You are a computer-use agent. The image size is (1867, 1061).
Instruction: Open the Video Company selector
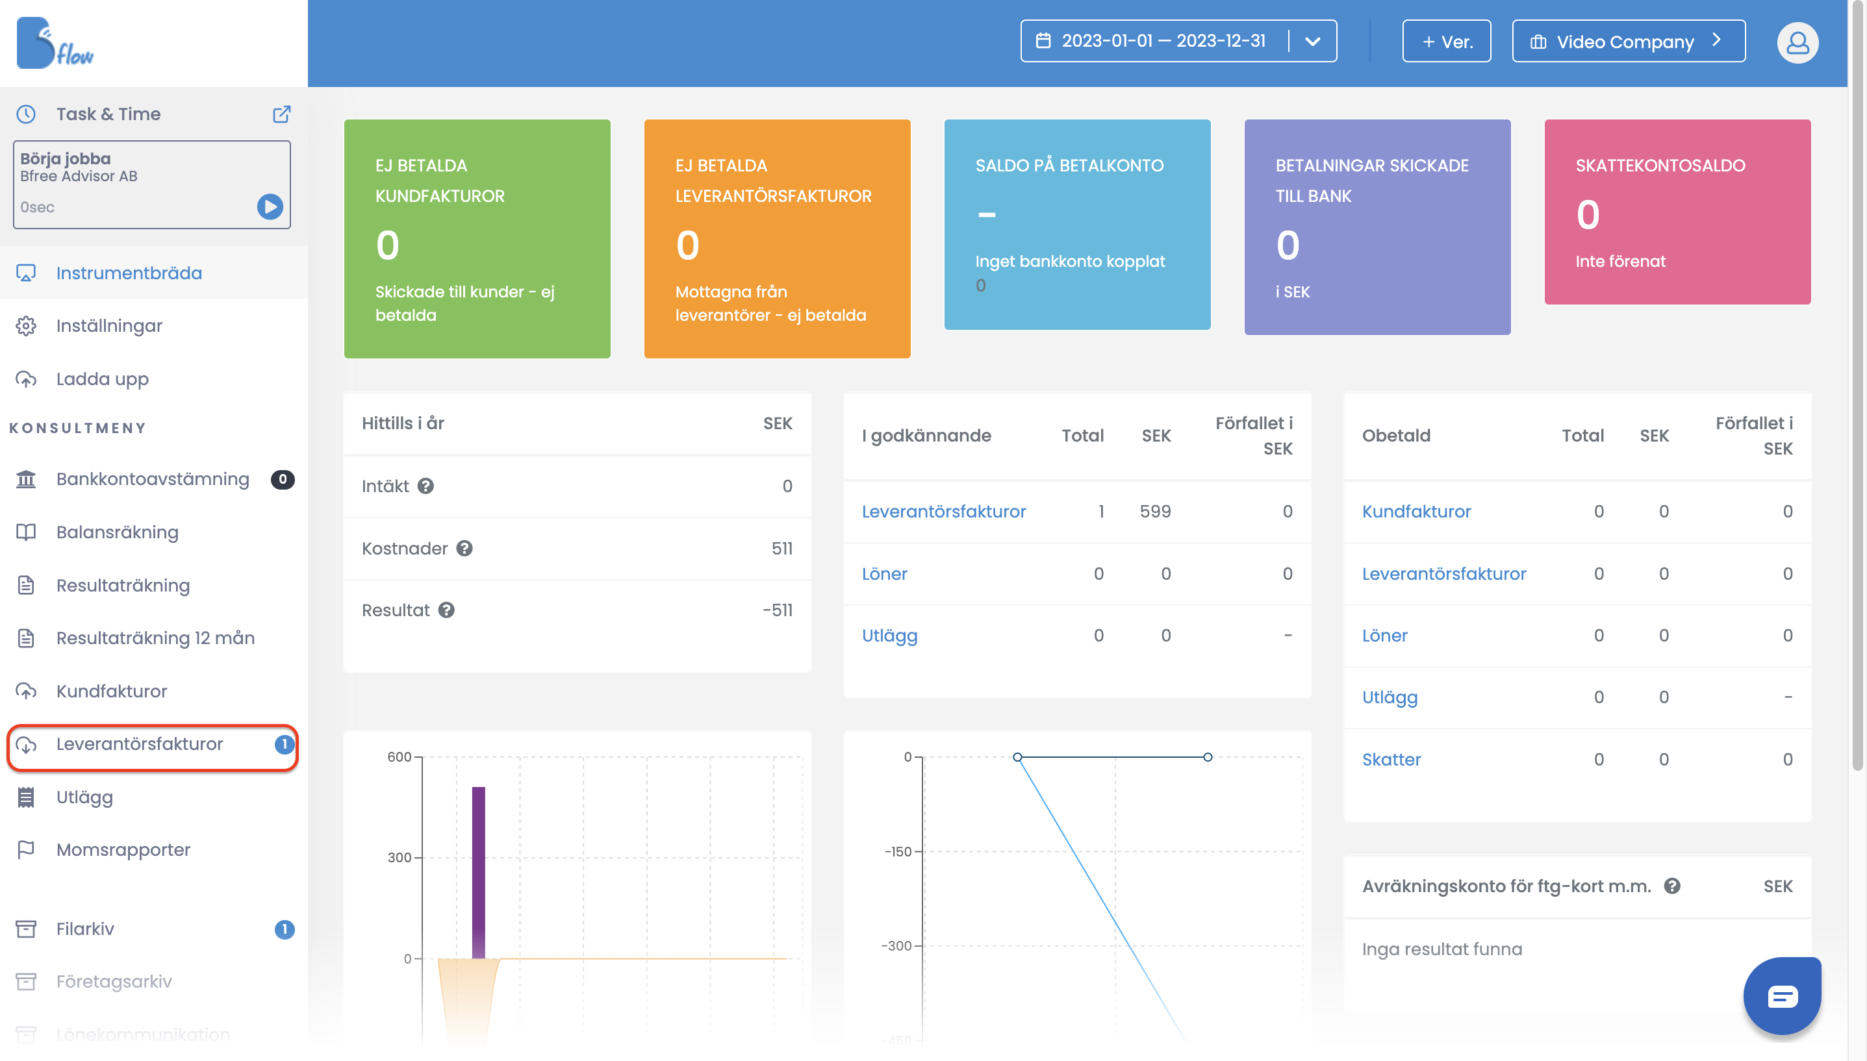tap(1628, 42)
